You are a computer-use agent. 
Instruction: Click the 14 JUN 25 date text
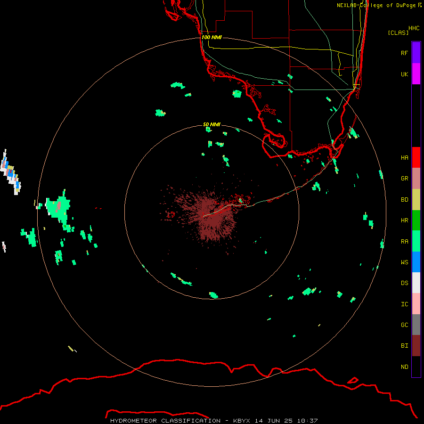(275, 421)
